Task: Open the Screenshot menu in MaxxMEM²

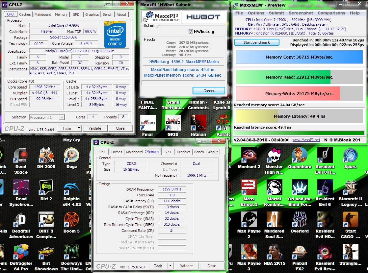Action: click(x=301, y=13)
